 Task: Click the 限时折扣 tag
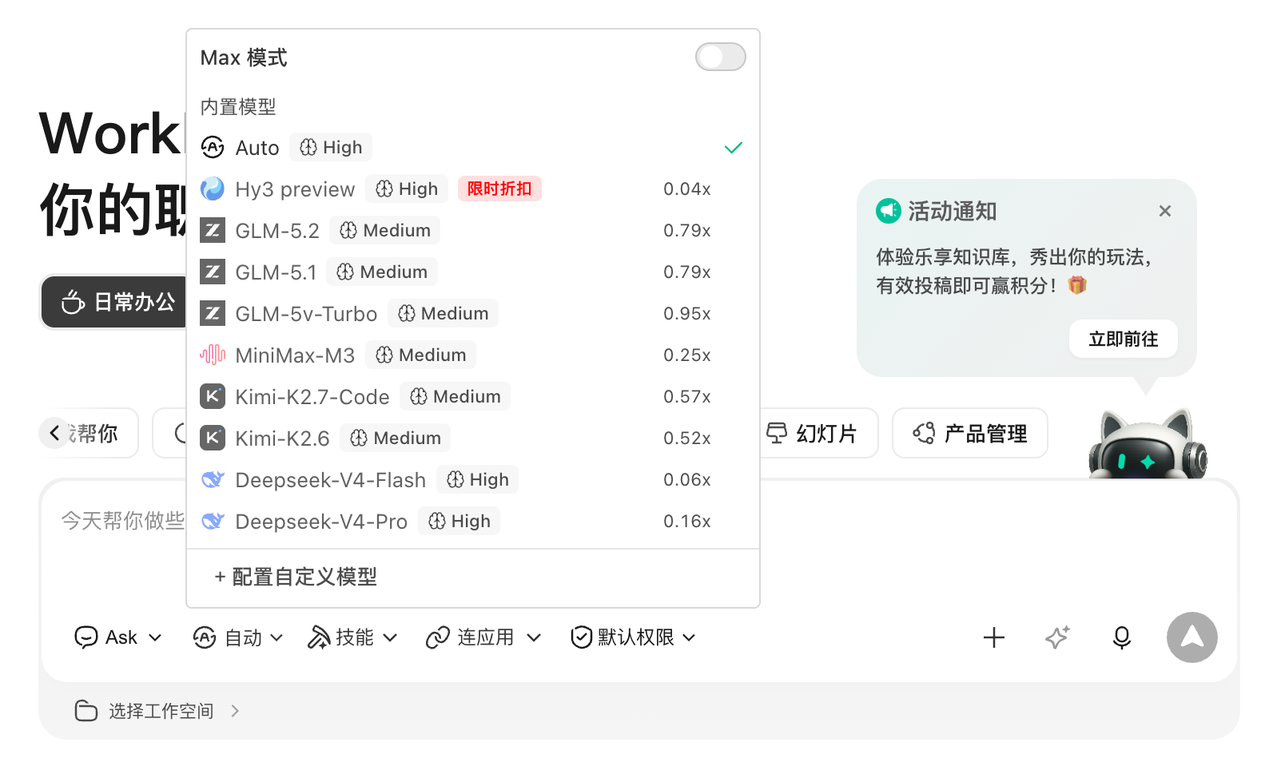tap(499, 189)
